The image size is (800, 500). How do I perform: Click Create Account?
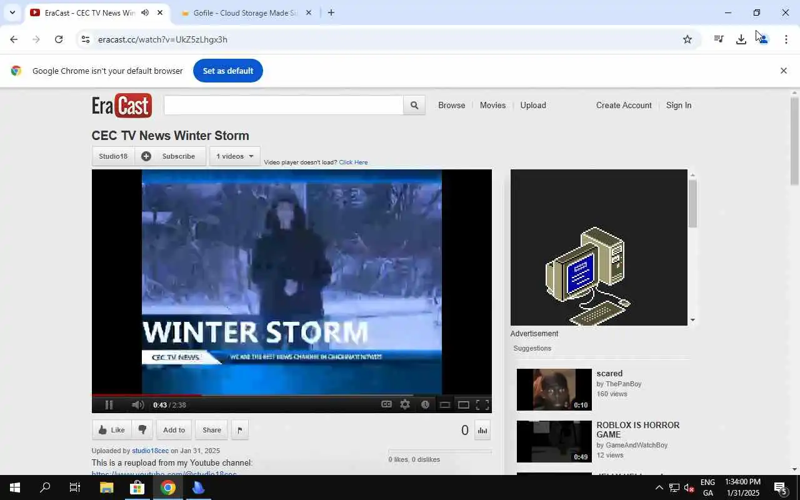[x=624, y=106]
